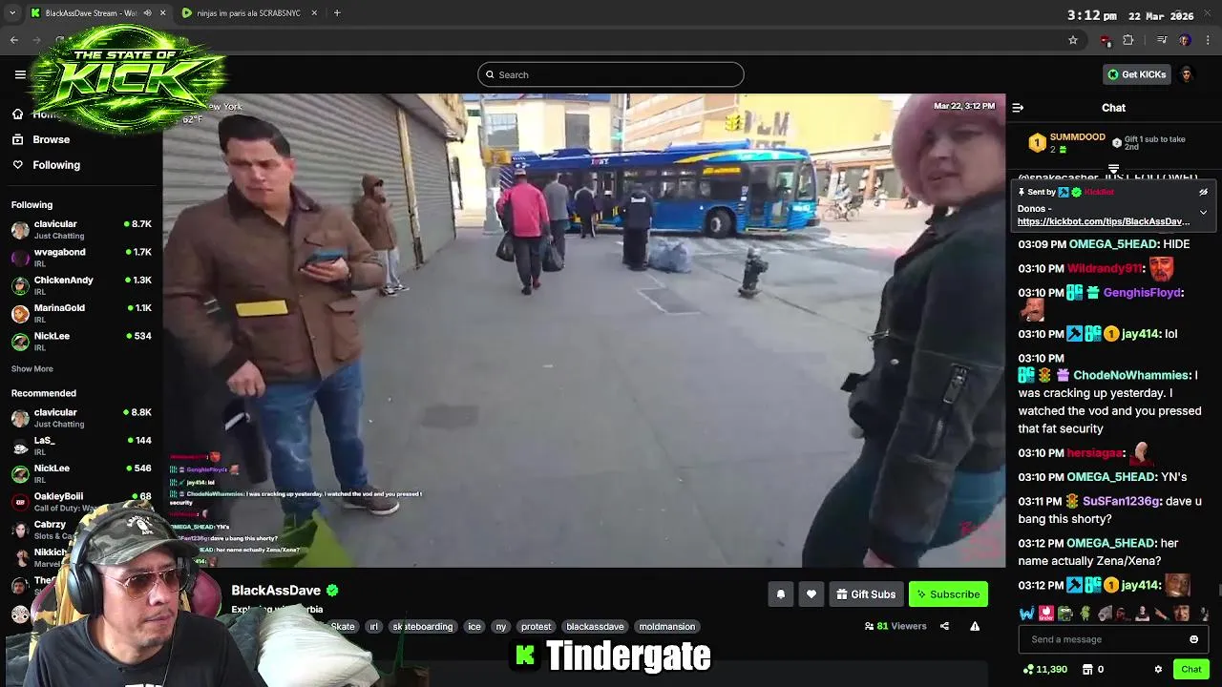Open MarinaGold channel in sidebar
Screen dimensions: 1222x687
tap(81, 313)
